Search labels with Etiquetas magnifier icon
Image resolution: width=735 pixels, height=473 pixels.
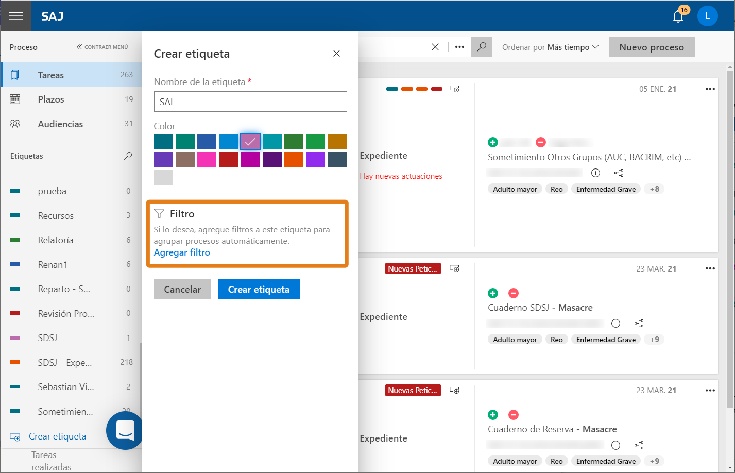tap(128, 156)
